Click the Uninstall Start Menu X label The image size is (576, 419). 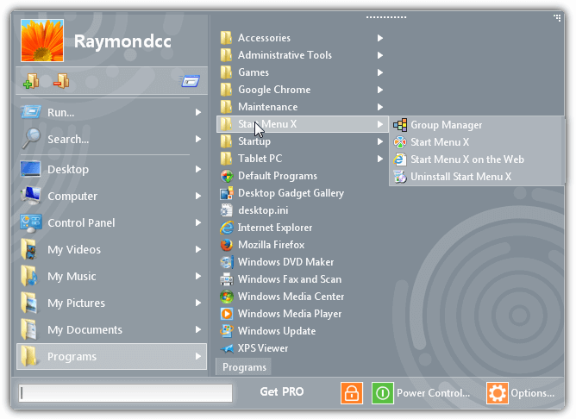[x=461, y=177]
